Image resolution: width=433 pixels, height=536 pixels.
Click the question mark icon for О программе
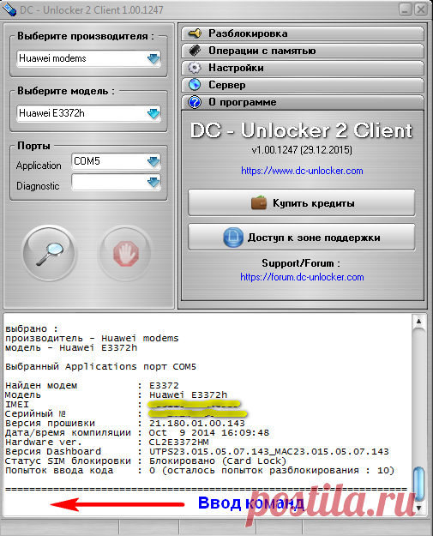click(195, 102)
